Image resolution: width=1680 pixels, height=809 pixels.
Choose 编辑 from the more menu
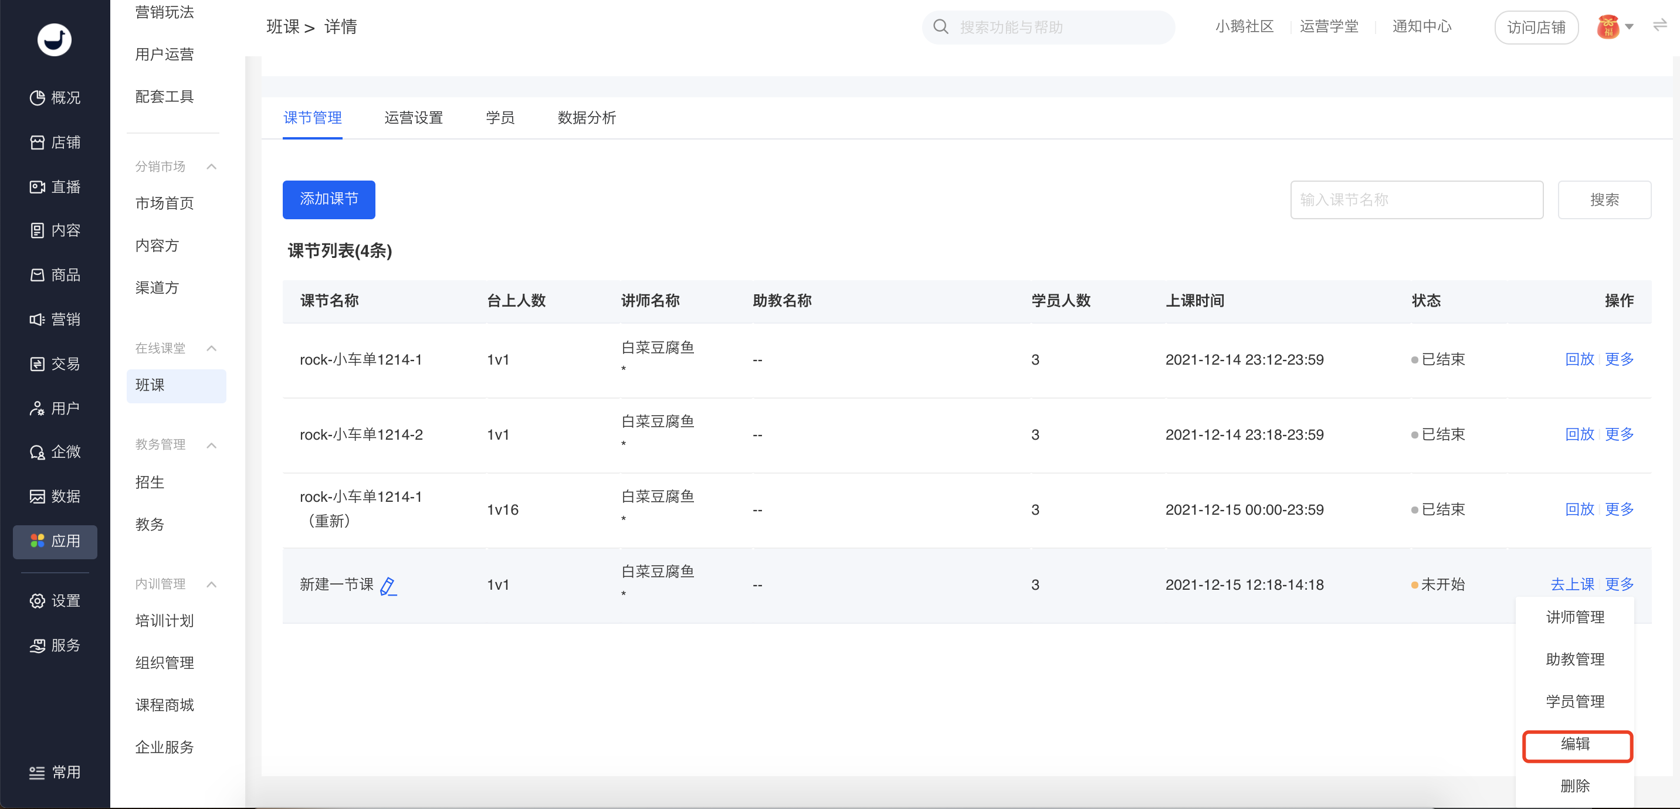click(1576, 745)
